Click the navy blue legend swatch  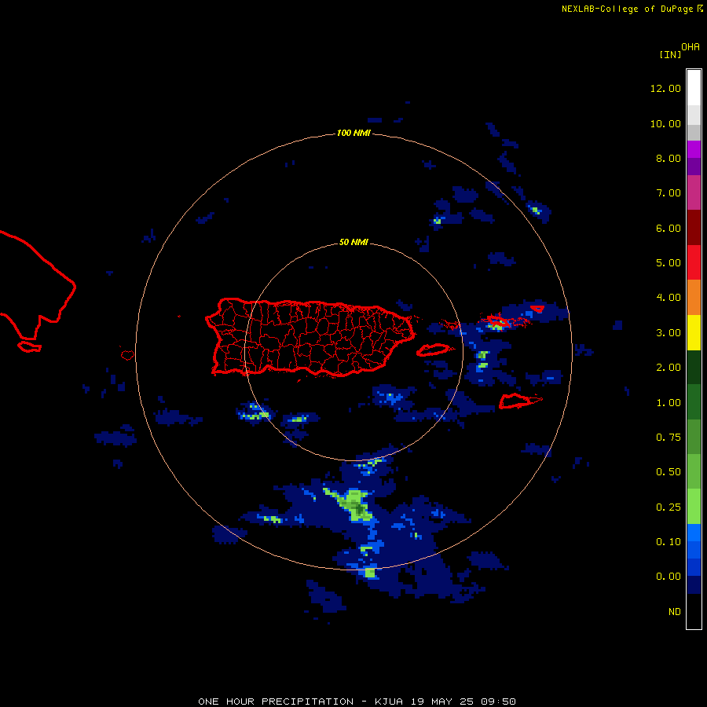[x=694, y=585]
